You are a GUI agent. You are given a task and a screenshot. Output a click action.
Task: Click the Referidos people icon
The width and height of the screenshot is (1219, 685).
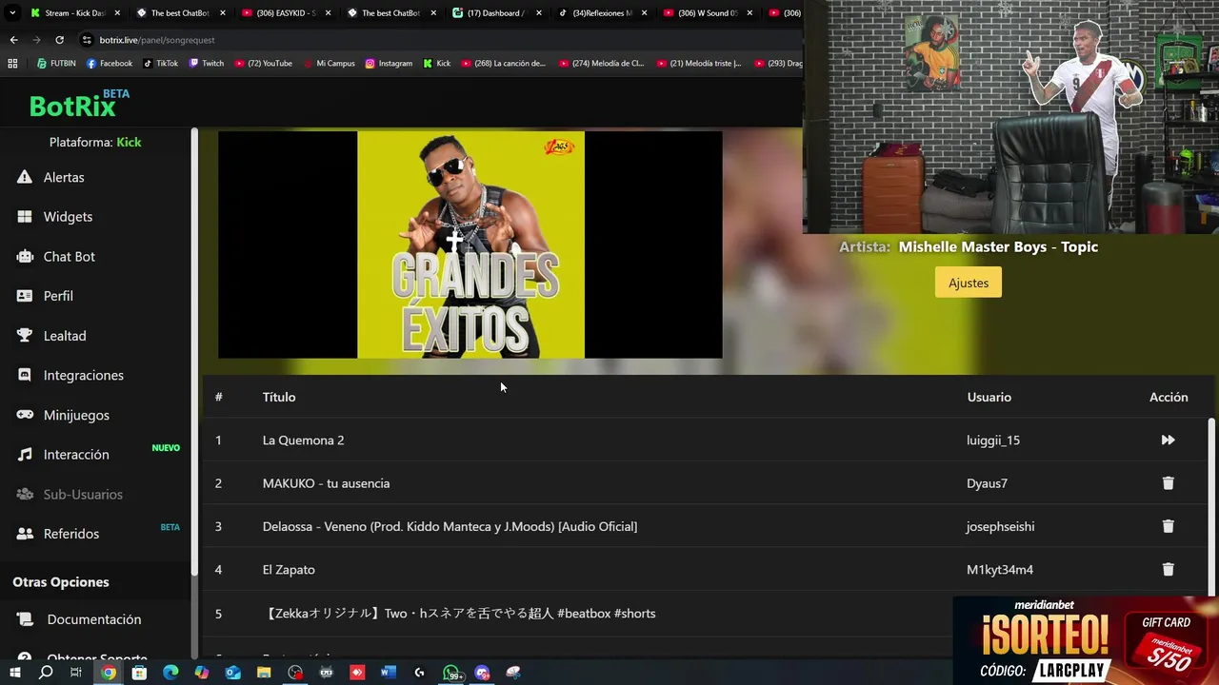click(25, 534)
